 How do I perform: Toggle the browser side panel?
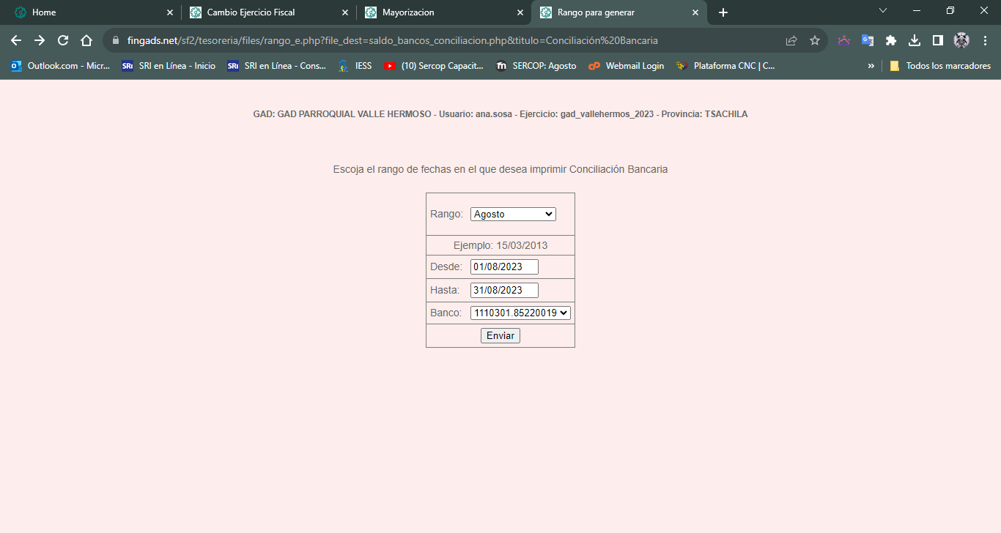pyautogui.click(x=937, y=41)
